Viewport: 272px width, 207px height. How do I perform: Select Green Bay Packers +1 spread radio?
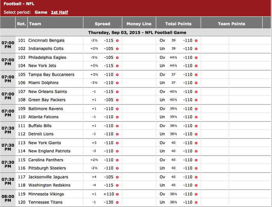pos(117,100)
